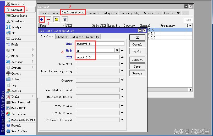Confirm the dialog with OK
This screenshot has height=136, width=213.
tap(137, 38)
